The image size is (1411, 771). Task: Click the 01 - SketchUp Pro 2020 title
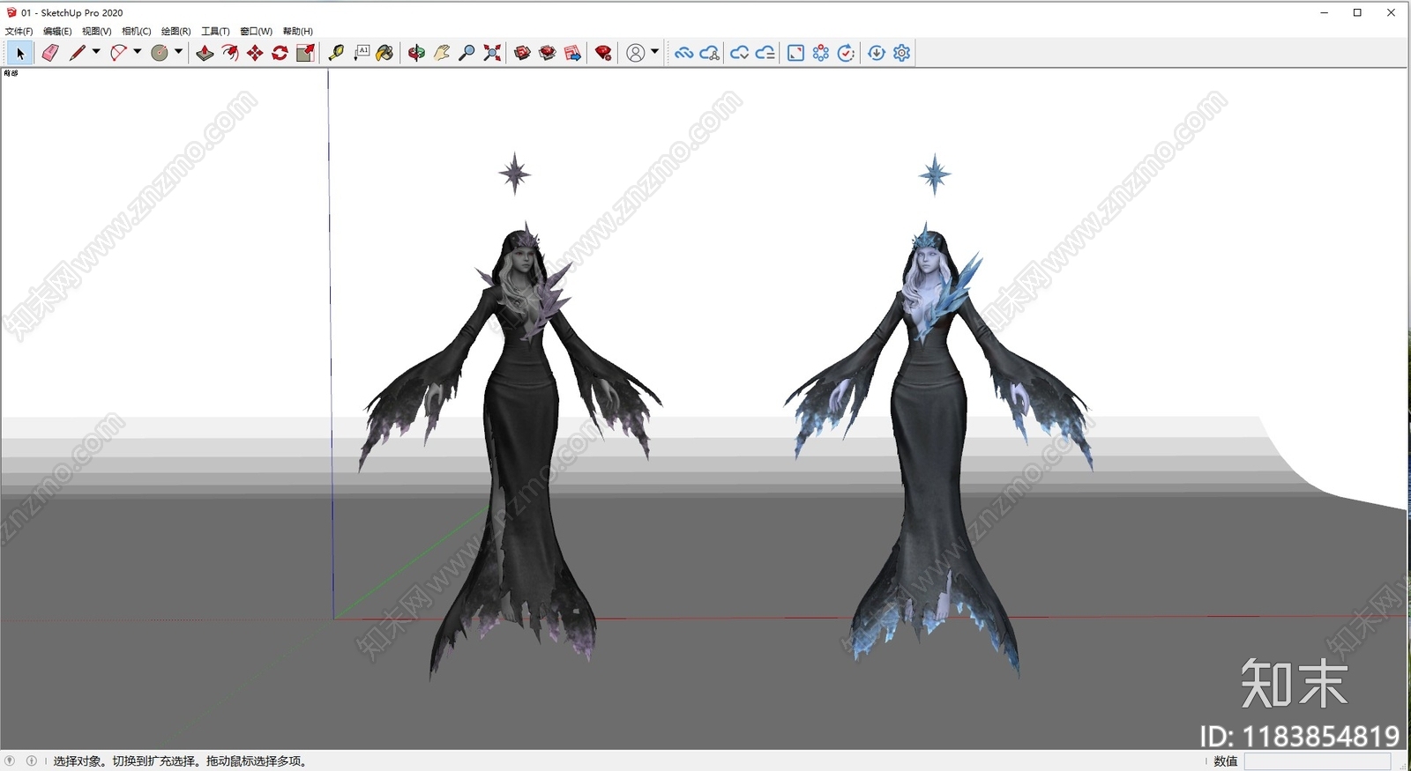pos(72,12)
